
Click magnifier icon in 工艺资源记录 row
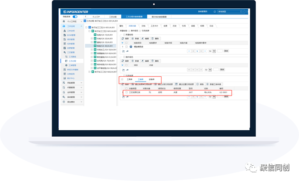(150, 92)
